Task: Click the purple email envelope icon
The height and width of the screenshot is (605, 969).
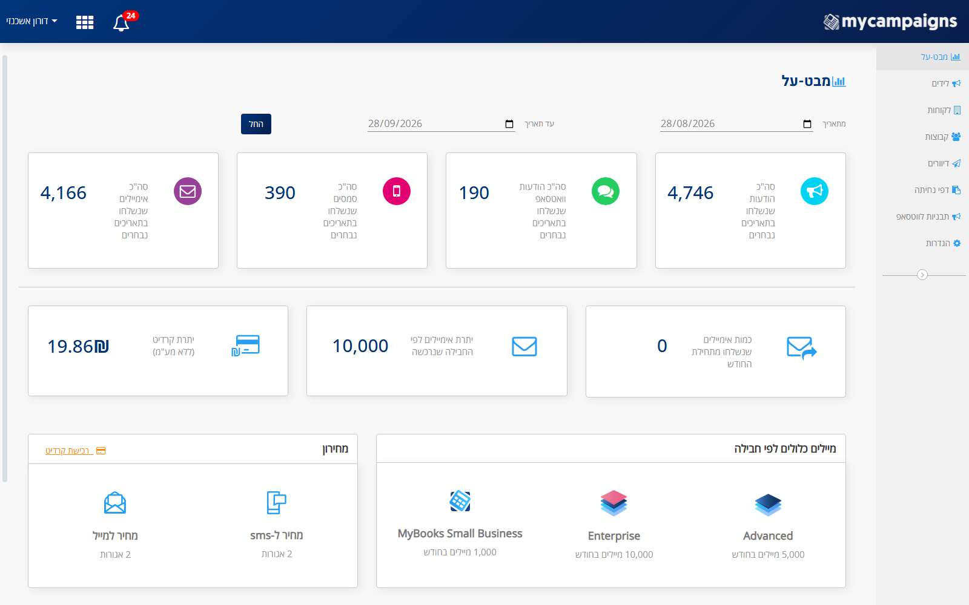Action: tap(188, 191)
